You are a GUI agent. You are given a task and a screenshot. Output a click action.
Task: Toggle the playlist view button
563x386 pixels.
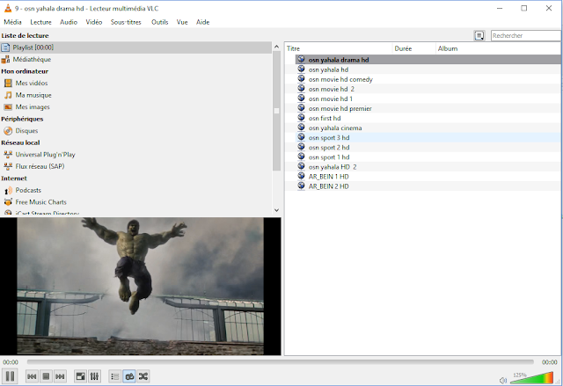(x=115, y=376)
